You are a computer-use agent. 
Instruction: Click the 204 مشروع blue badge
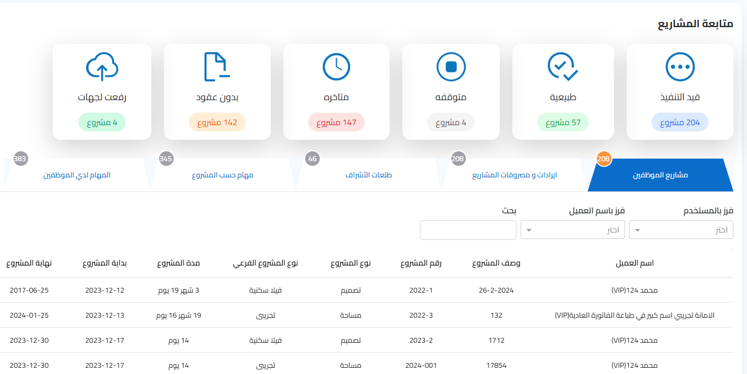680,123
